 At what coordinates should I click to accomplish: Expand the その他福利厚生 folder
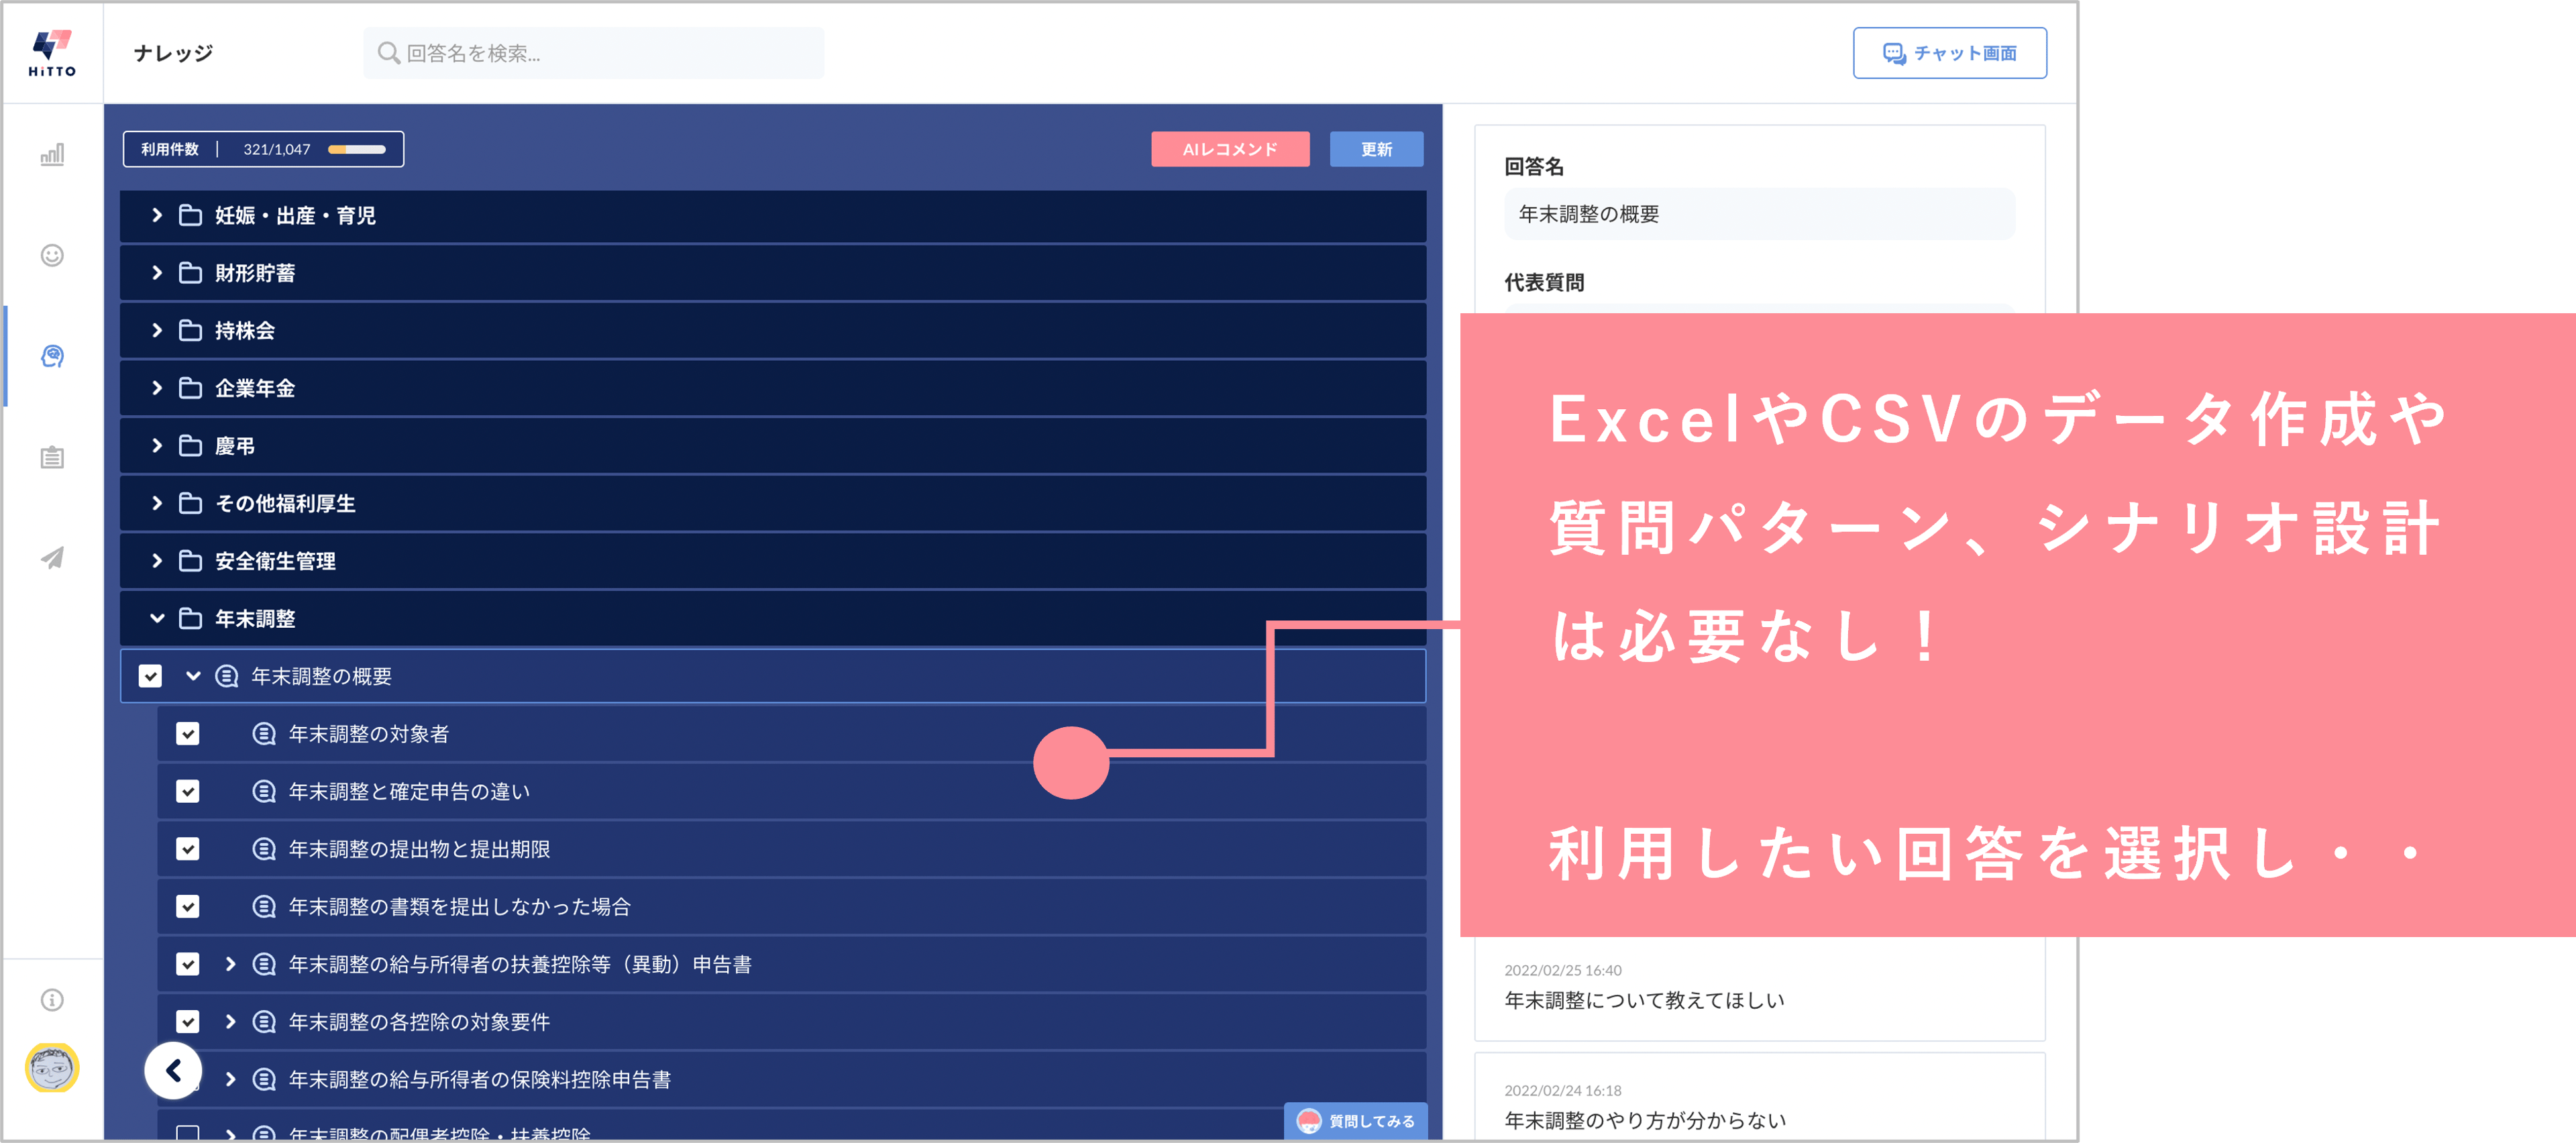[x=156, y=503]
